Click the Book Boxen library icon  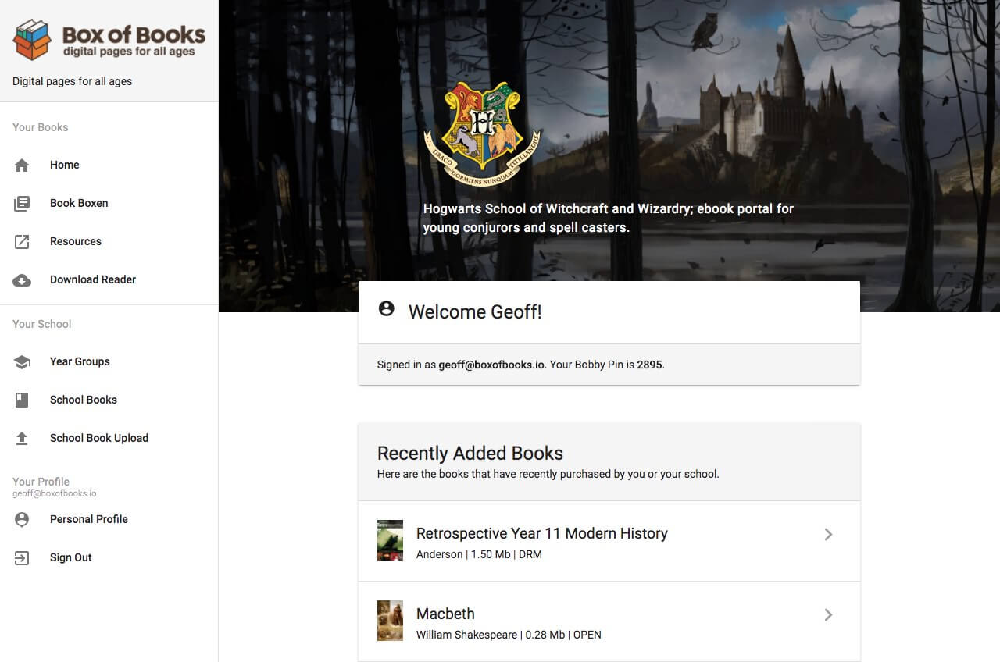(x=22, y=203)
